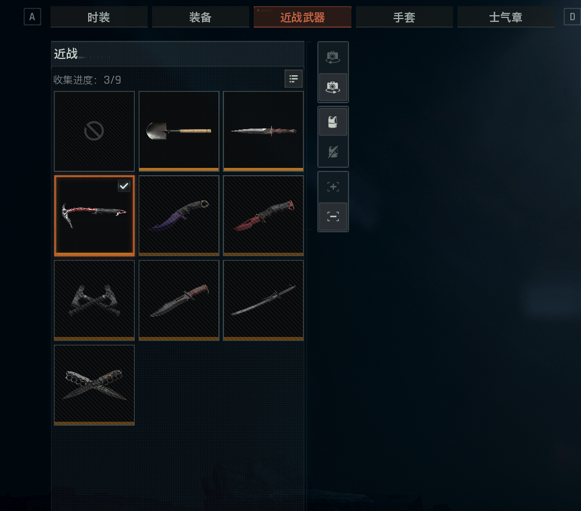The width and height of the screenshot is (581, 511).
Task: Switch to the 手套 tab
Action: click(404, 17)
